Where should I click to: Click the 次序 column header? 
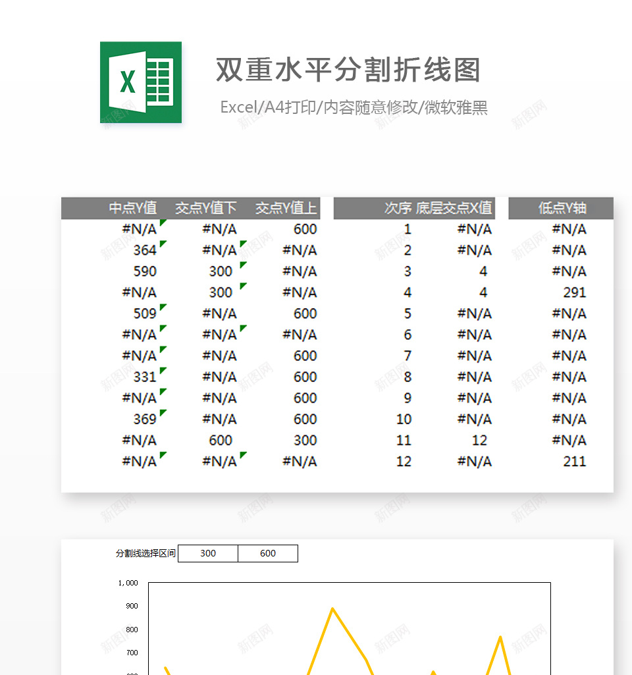(x=398, y=208)
